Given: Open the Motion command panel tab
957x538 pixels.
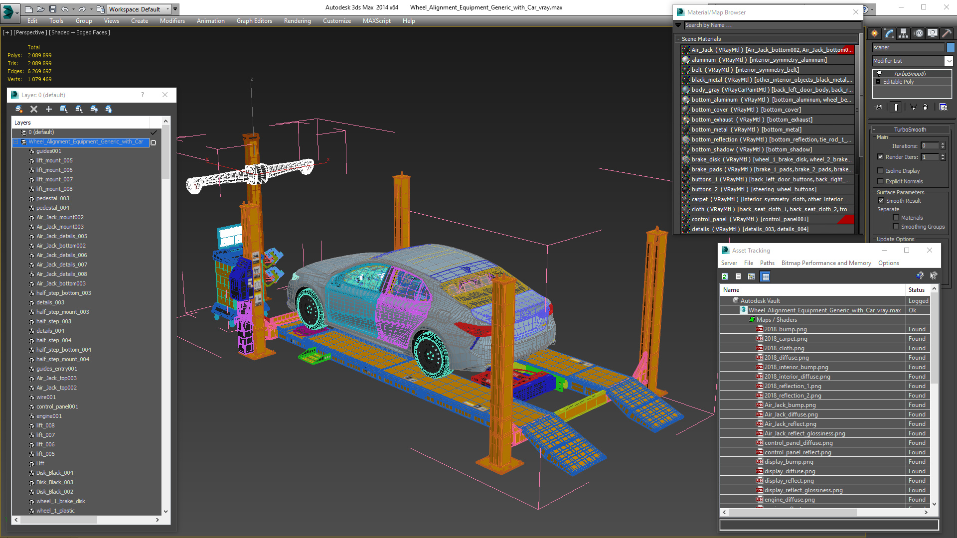Looking at the screenshot, I should [x=919, y=33].
